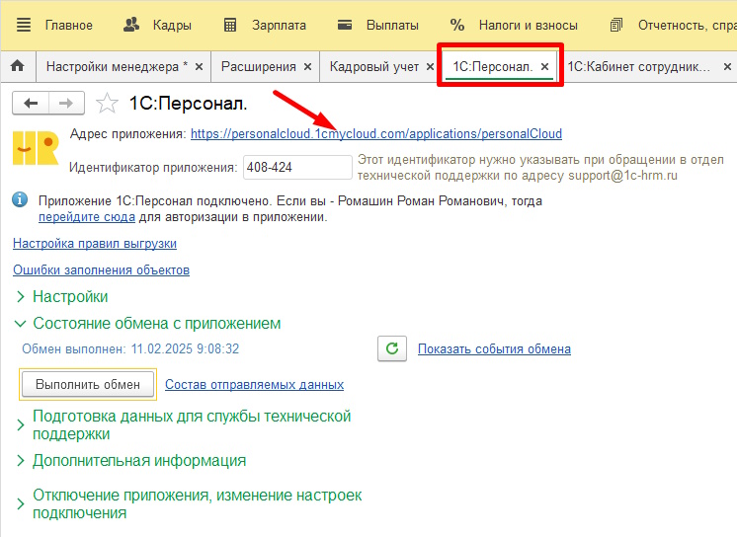Follow the перейдите сюда authorization link
Viewport: 737px width, 537px height.
tap(87, 217)
